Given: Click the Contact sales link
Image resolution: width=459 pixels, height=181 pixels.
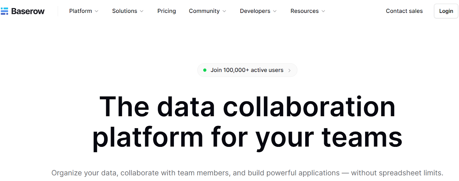Looking at the screenshot, I should click(x=404, y=11).
